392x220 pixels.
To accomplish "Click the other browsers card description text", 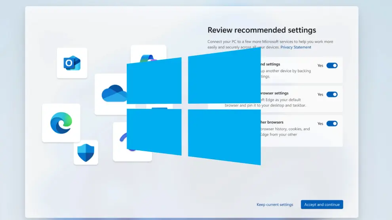I will (x=284, y=132).
